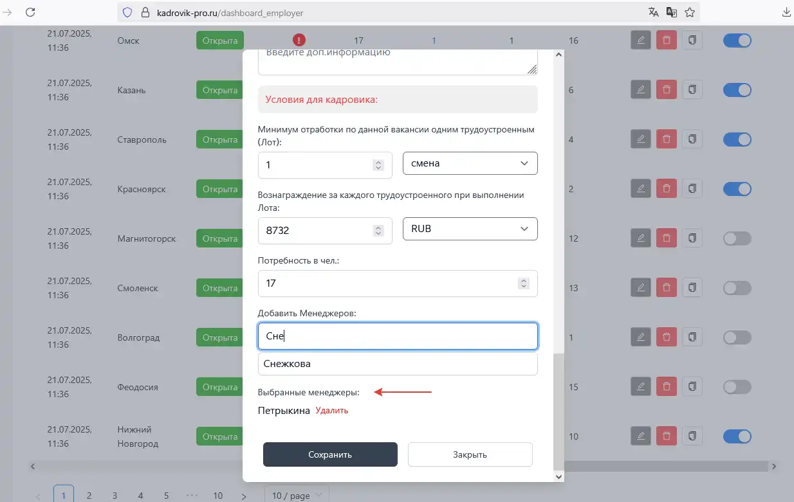794x502 pixels.
Task: Click the translate page icon in address bar
Action: coord(654,12)
